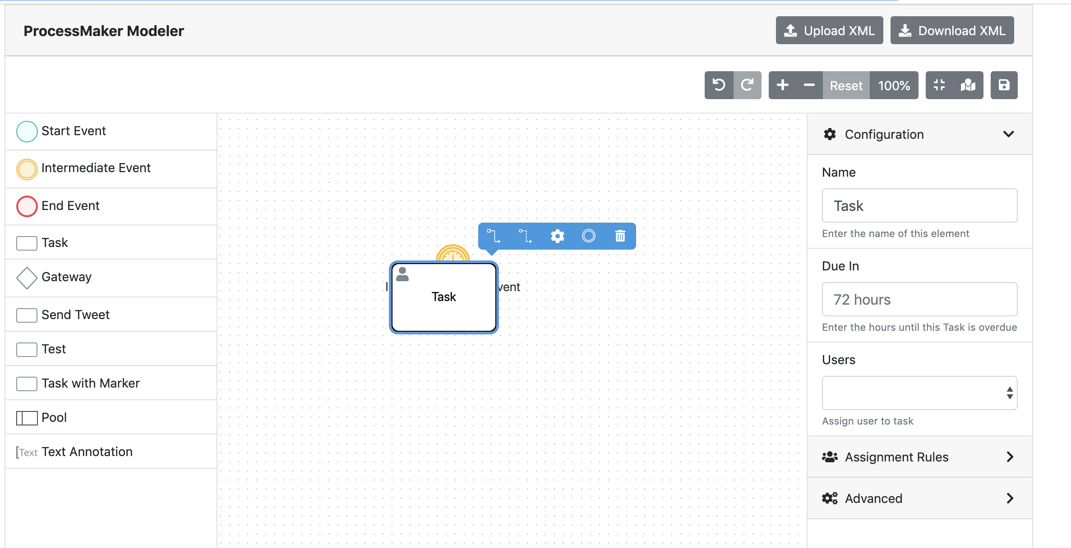The image size is (1071, 548).
Task: Click the fit-to-screen toolbar icon
Action: coord(940,85)
